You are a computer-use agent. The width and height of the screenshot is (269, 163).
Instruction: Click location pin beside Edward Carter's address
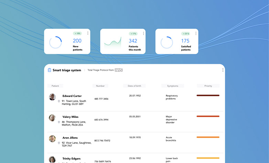point(59,101)
